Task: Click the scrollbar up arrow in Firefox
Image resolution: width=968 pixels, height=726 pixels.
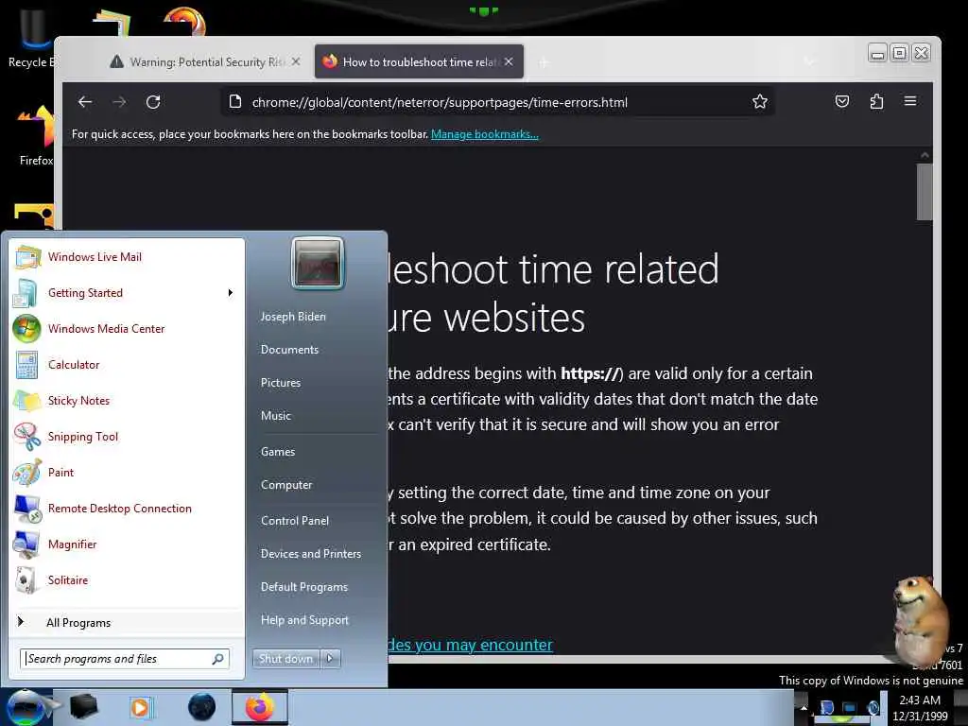Action: coord(925,155)
